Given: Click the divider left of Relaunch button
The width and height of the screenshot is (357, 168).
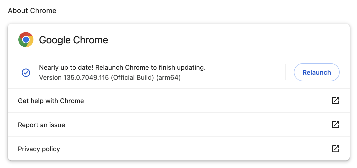Looking at the screenshot, I should click(x=286, y=72).
